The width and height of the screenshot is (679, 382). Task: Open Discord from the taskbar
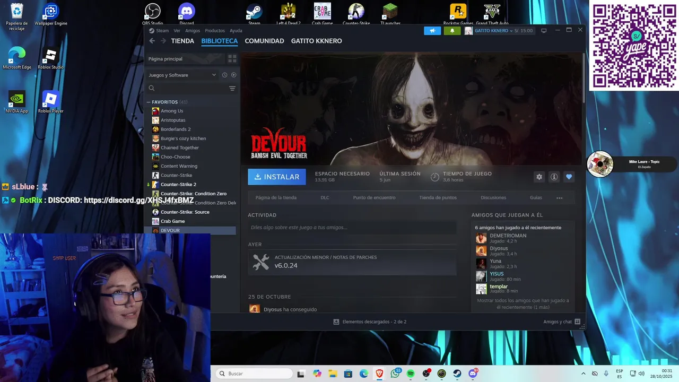coord(473,374)
